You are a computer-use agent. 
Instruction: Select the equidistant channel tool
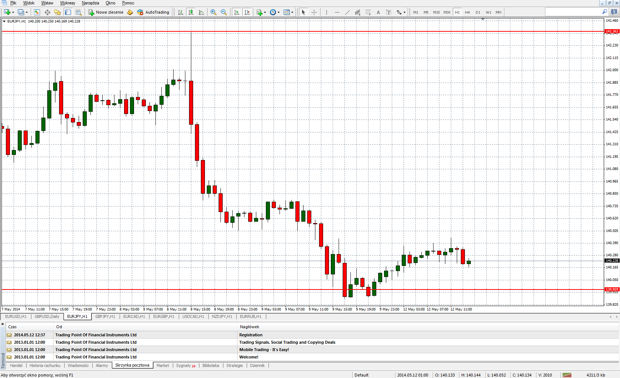tap(358, 12)
